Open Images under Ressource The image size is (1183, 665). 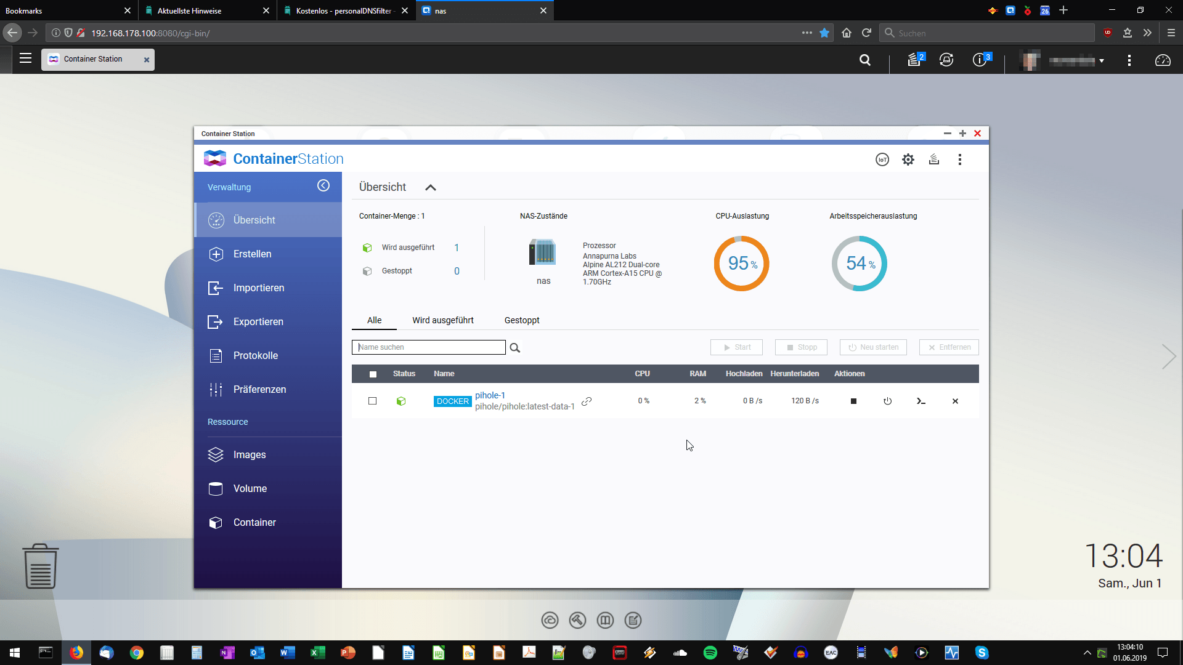[268, 454]
